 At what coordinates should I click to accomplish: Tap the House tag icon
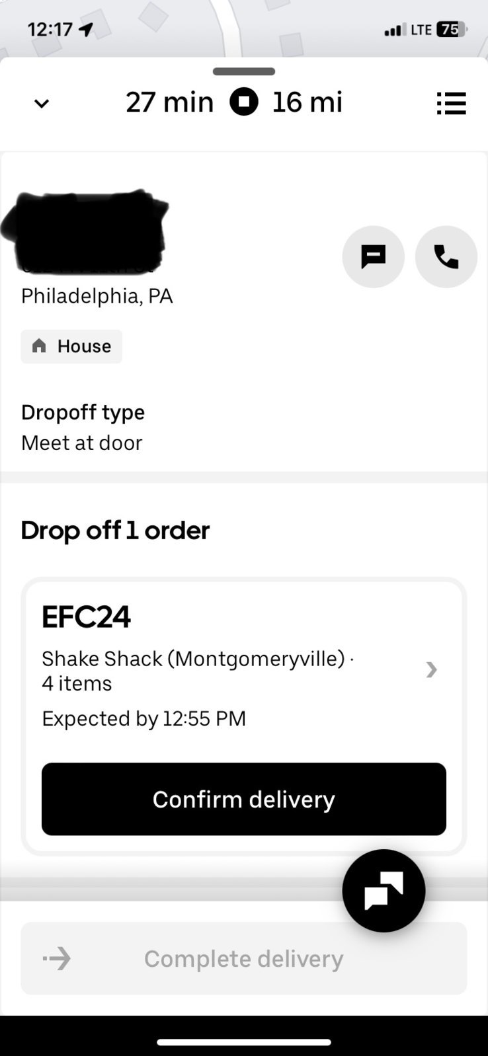[40, 346]
